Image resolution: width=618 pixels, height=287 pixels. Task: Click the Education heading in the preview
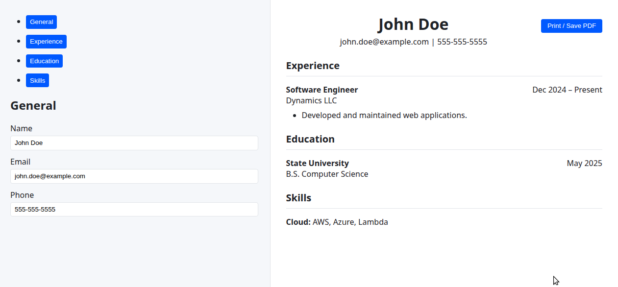point(310,139)
